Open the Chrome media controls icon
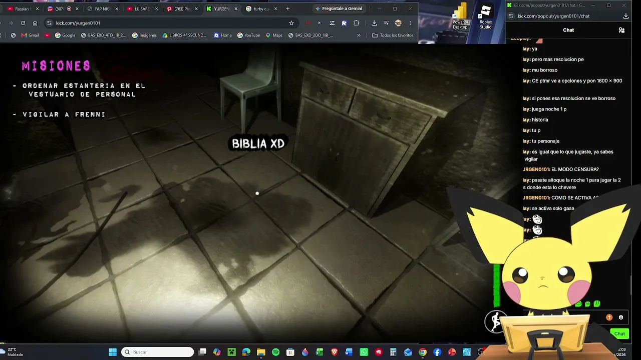This screenshot has height=360, width=641. (x=386, y=23)
